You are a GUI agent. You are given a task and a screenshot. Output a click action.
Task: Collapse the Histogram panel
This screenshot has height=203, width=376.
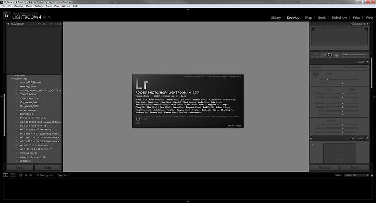click(x=368, y=23)
